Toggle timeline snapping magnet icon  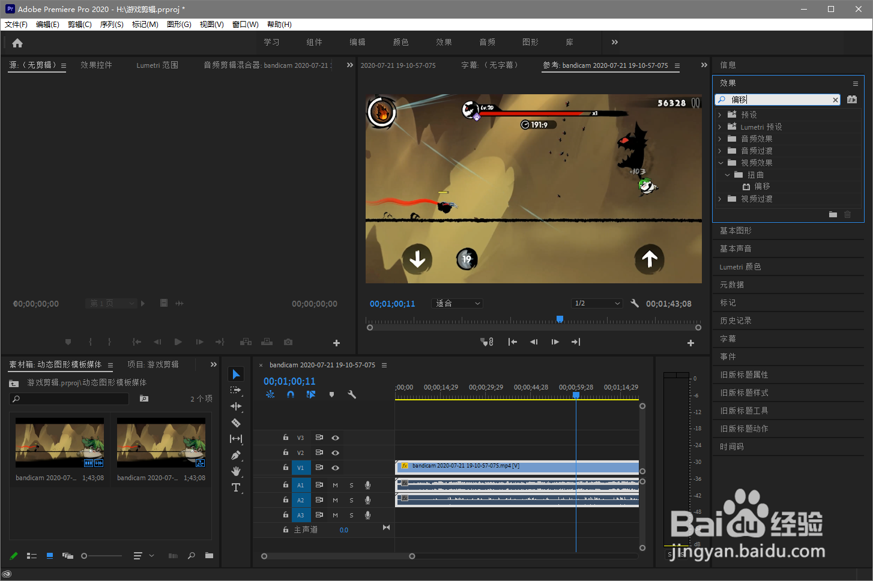pos(291,394)
